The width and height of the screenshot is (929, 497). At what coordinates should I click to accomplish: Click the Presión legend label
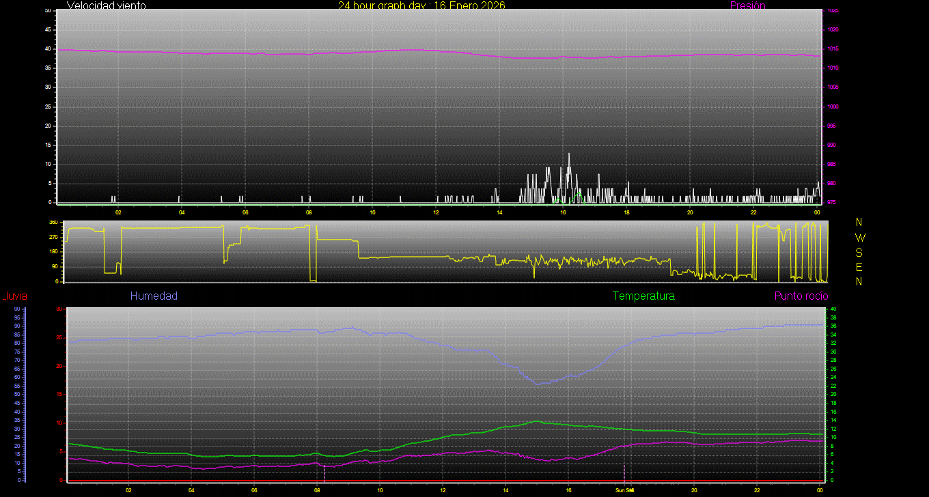pos(747,5)
